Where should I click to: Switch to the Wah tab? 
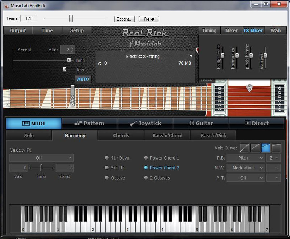[x=275, y=30]
